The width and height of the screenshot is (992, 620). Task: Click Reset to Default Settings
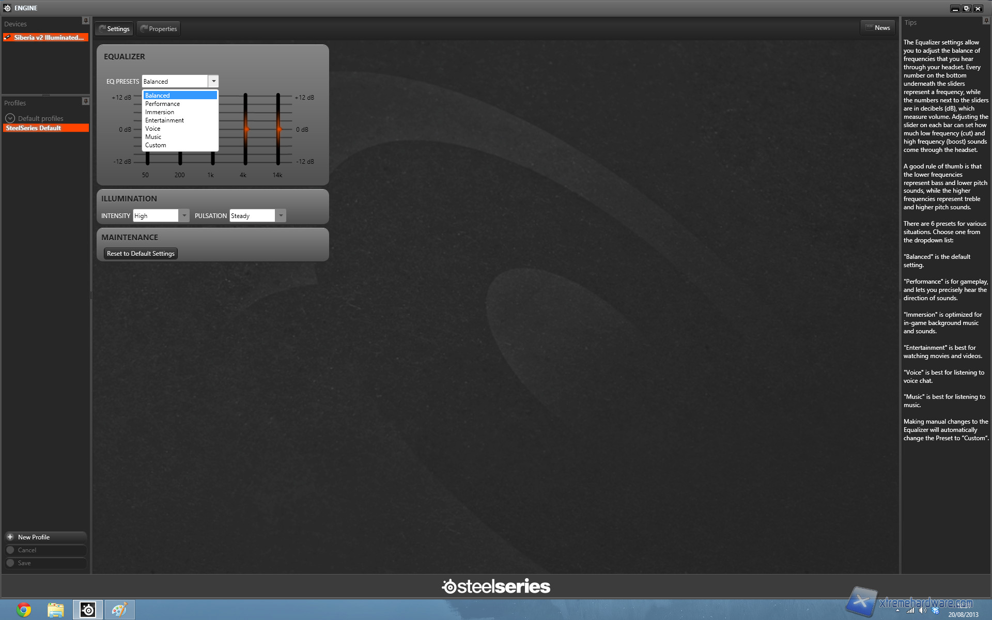(x=141, y=254)
